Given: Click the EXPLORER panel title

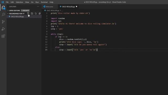Looking at the screenshot, I should [13, 7].
